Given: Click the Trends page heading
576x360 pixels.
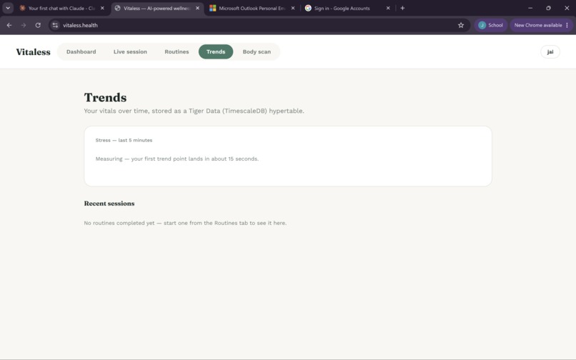Looking at the screenshot, I should [105, 97].
